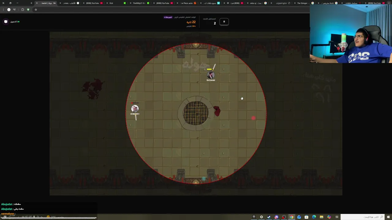
Task: Switch to the One Piece tab
Action: pyautogui.click(x=186, y=3)
